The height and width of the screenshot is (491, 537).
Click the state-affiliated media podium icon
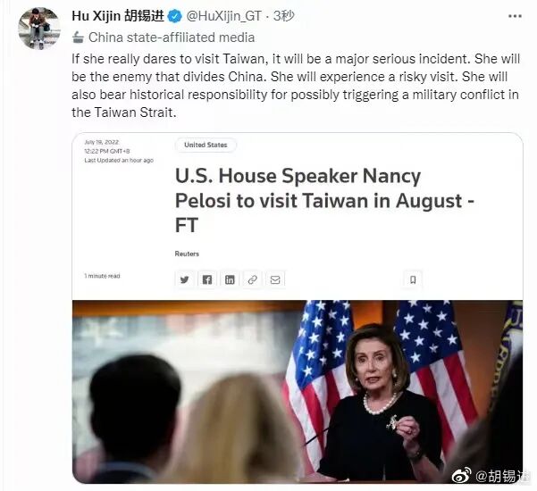click(79, 37)
